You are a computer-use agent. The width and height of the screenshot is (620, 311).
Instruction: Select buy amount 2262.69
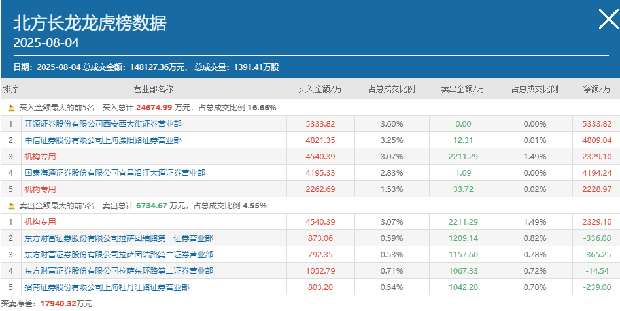320,189
